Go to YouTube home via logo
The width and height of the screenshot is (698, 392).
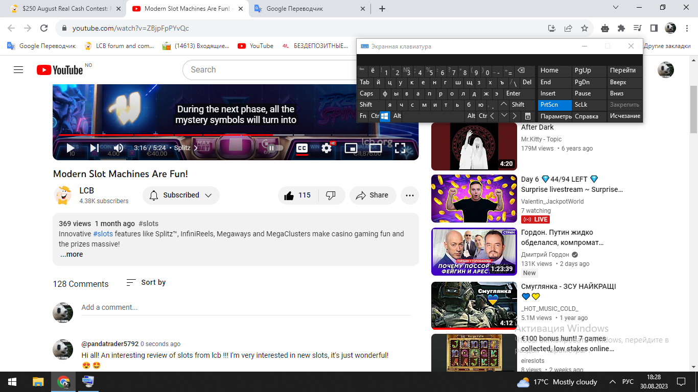(59, 70)
